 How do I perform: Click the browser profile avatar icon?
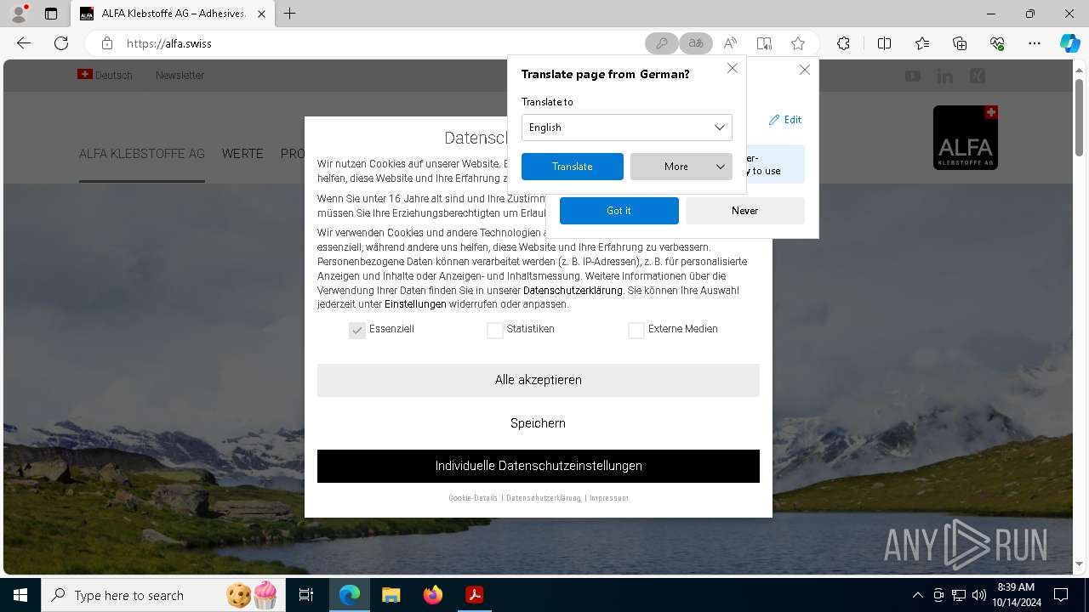18,14
